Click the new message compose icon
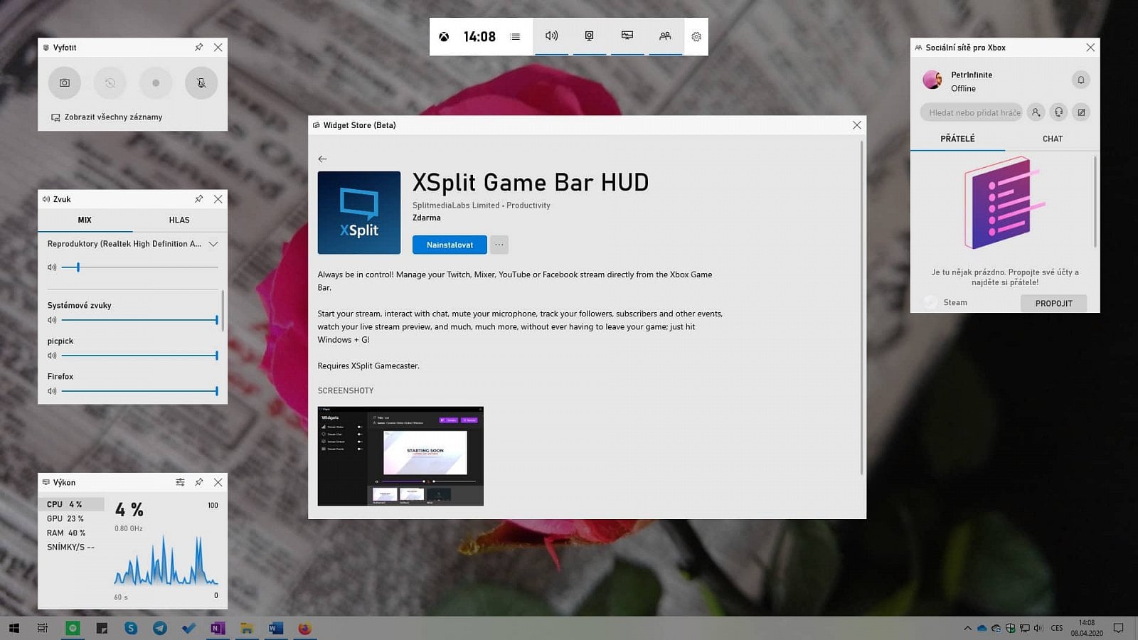 [1081, 112]
